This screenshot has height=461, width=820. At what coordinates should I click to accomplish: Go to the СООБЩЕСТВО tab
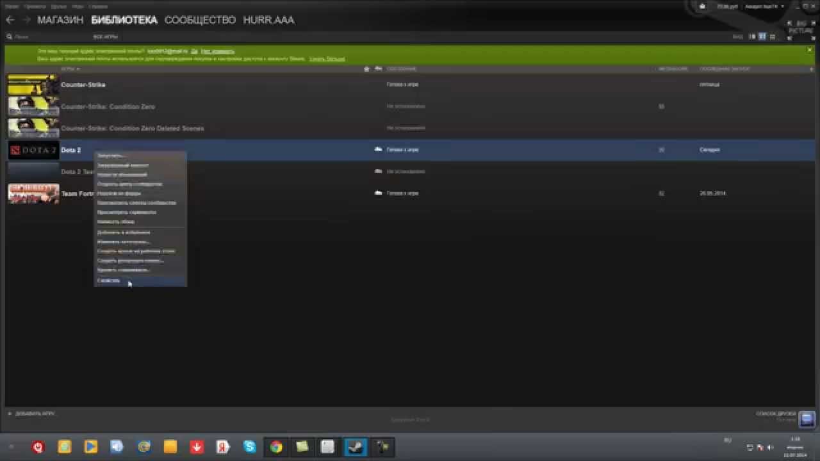[200, 20]
